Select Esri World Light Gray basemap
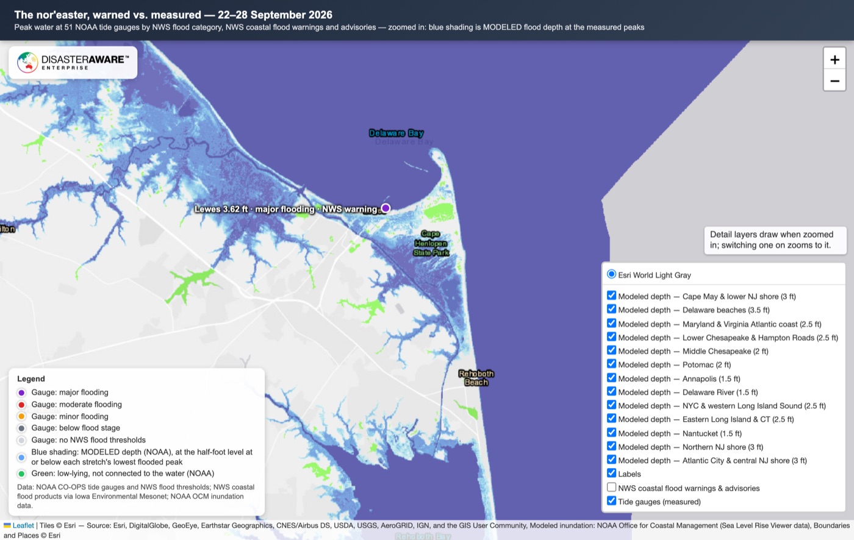 612,274
